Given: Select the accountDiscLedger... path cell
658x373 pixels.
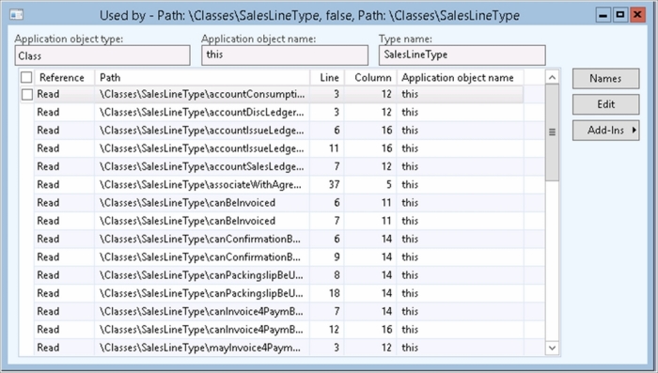Looking at the screenshot, I should [x=202, y=113].
